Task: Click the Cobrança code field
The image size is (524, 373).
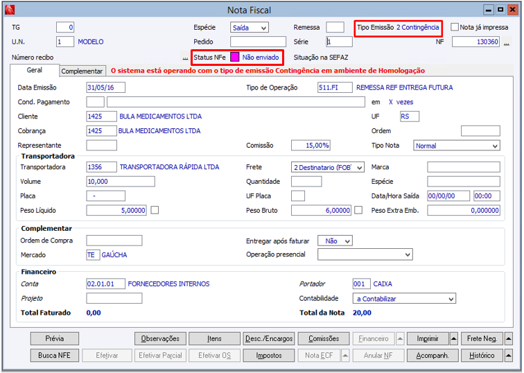Action: pos(102,130)
